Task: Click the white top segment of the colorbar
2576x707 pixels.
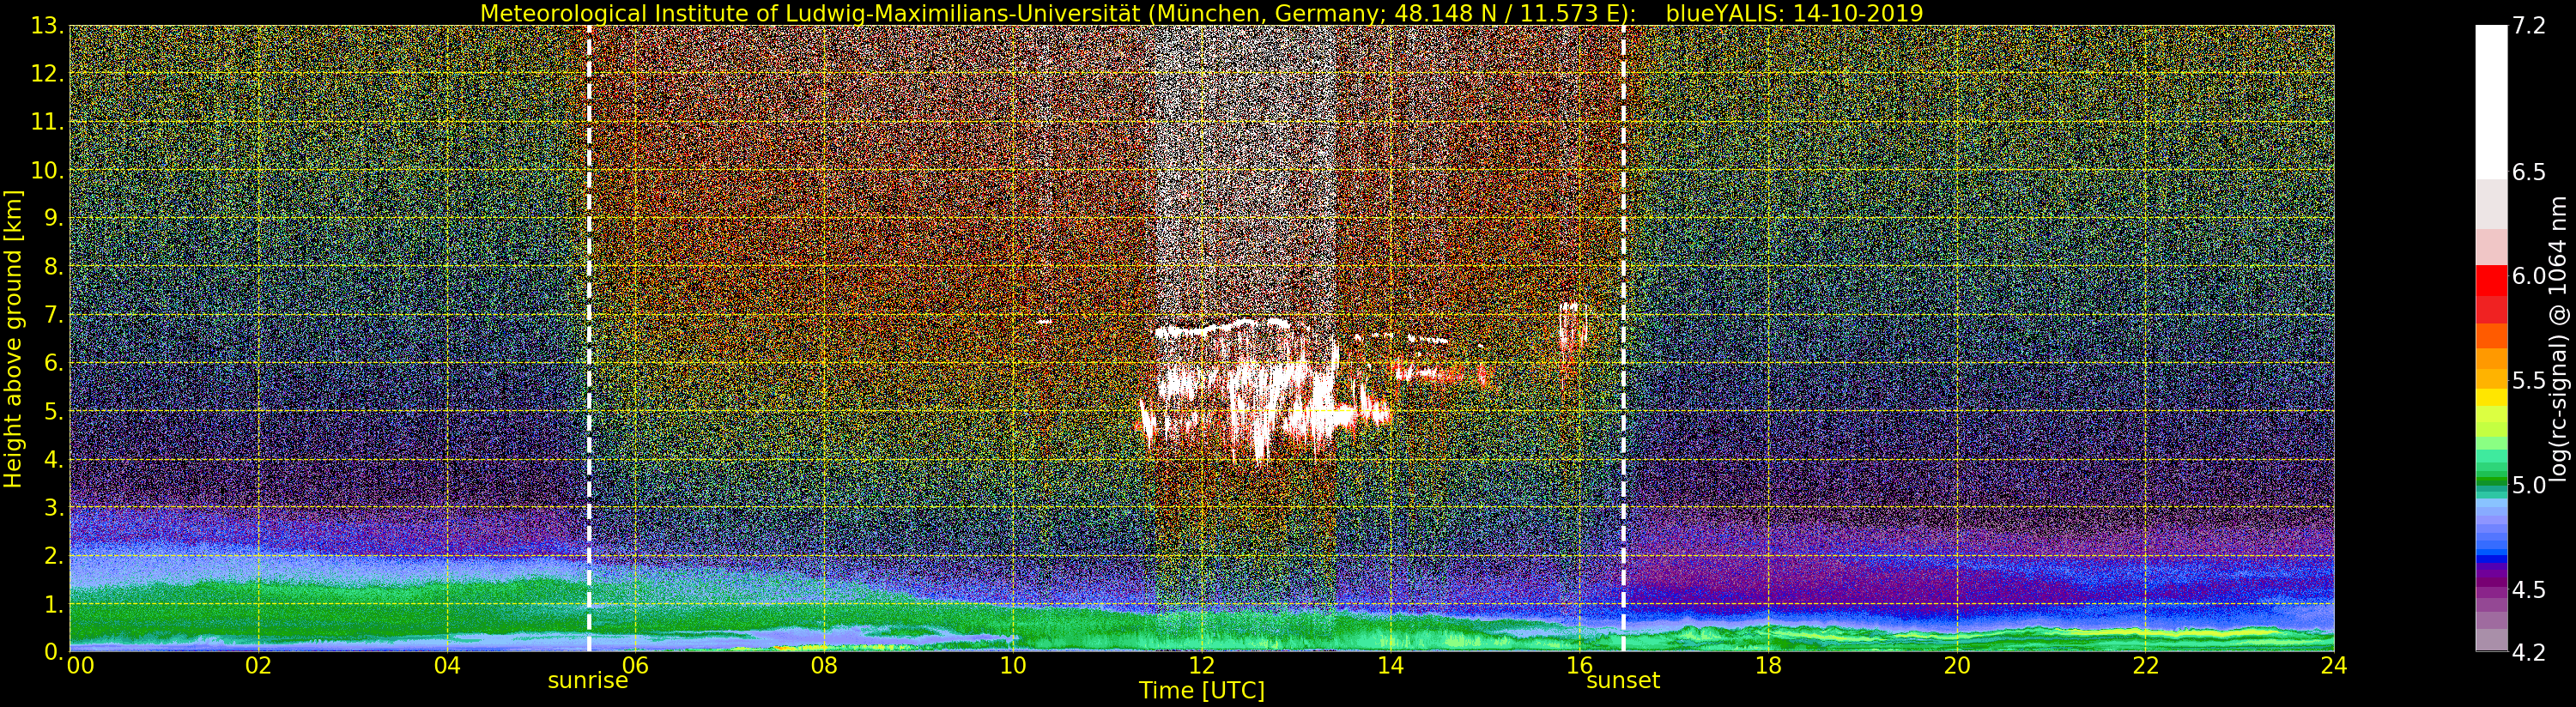Action: [x=2491, y=102]
